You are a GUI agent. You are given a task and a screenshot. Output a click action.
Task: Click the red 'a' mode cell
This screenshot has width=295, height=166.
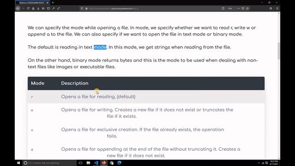pos(32,149)
